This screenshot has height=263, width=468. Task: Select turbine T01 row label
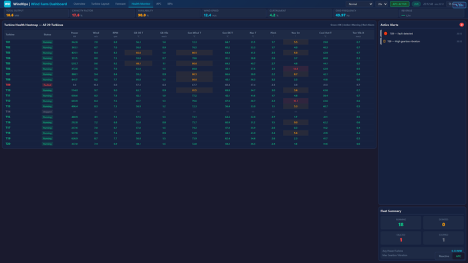8,42
